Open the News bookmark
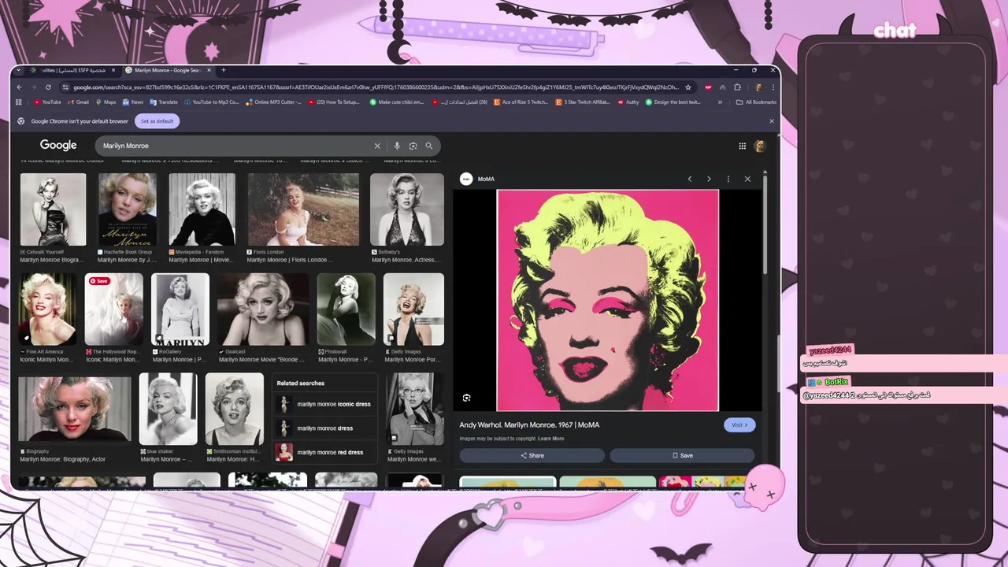1008x567 pixels. [133, 102]
